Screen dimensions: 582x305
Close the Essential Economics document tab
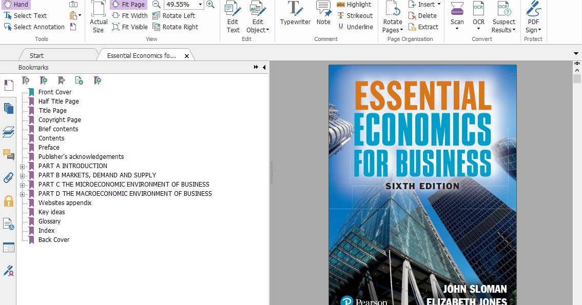(x=187, y=56)
